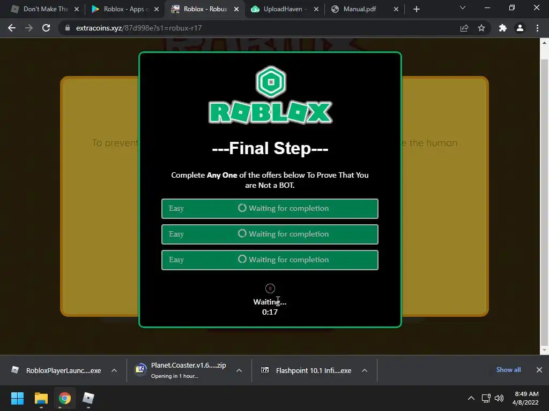The width and height of the screenshot is (549, 411).
Task: Click the second Easy offer button
Action: 270,234
